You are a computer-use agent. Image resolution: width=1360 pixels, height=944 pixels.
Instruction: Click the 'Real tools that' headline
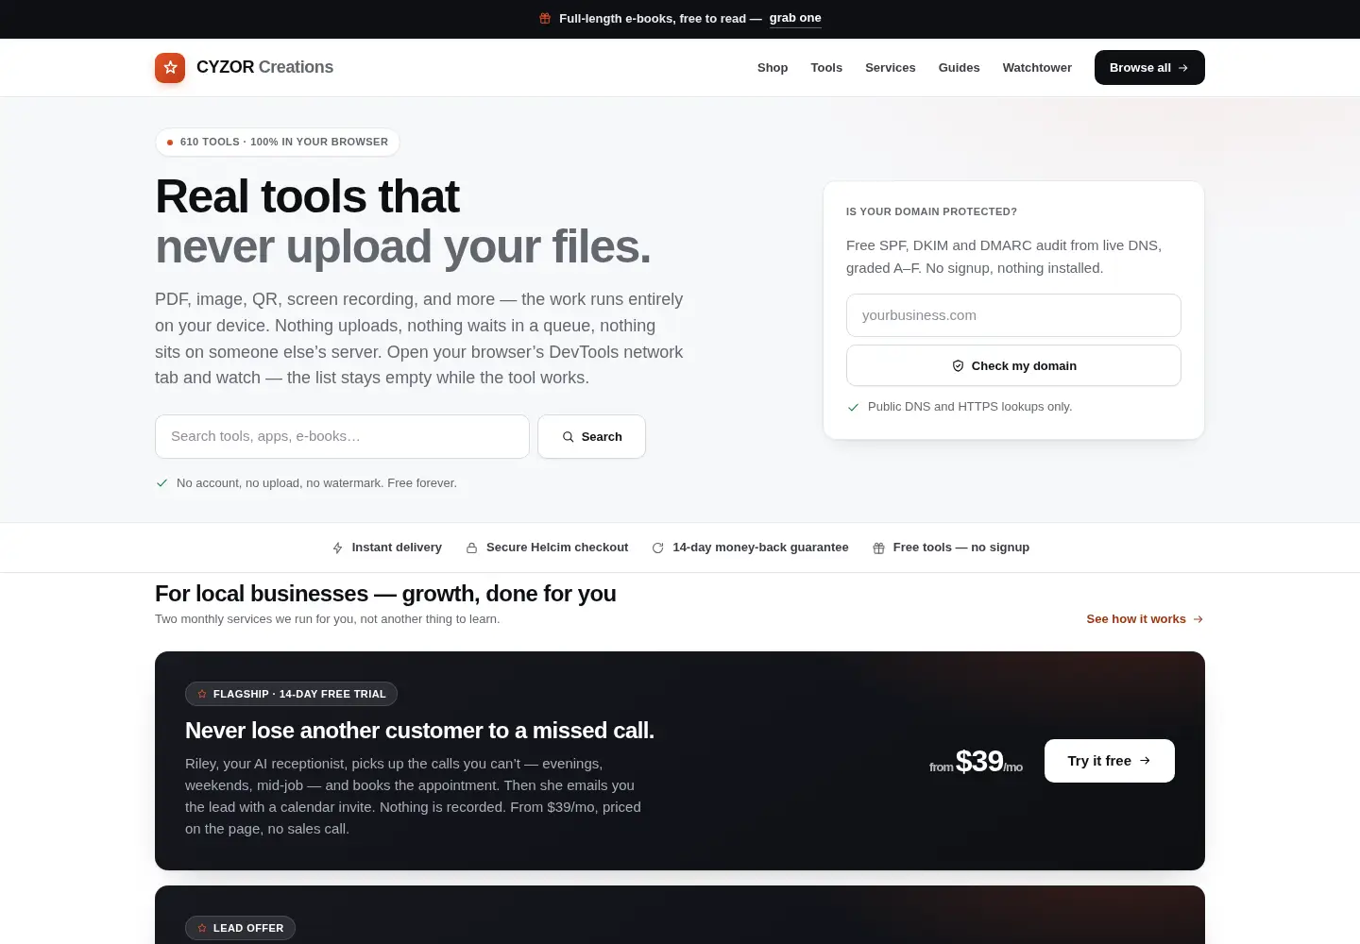click(307, 196)
